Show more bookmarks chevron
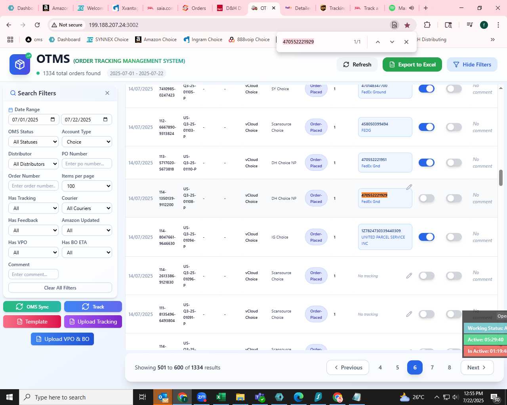Viewport: 507px width, 405px height. [493, 40]
